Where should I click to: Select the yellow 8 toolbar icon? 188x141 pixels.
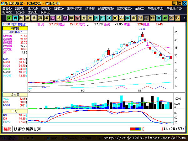pos(115,18)
